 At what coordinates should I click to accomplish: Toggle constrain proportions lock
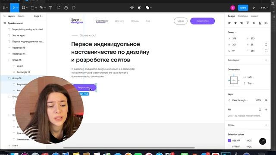[266, 45]
